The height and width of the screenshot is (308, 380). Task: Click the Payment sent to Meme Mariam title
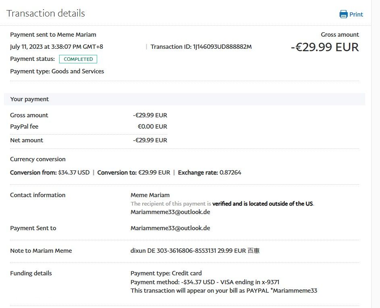53,35
